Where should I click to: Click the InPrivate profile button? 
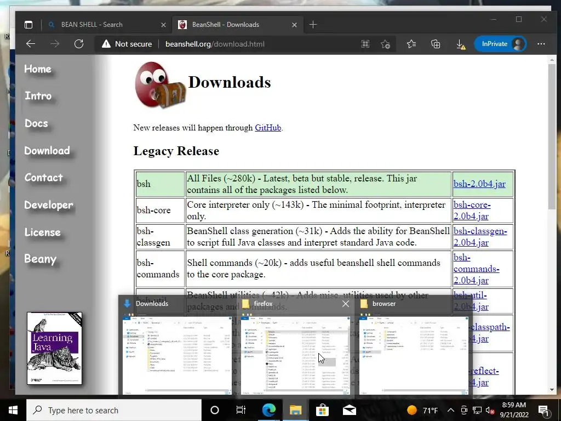(500, 44)
